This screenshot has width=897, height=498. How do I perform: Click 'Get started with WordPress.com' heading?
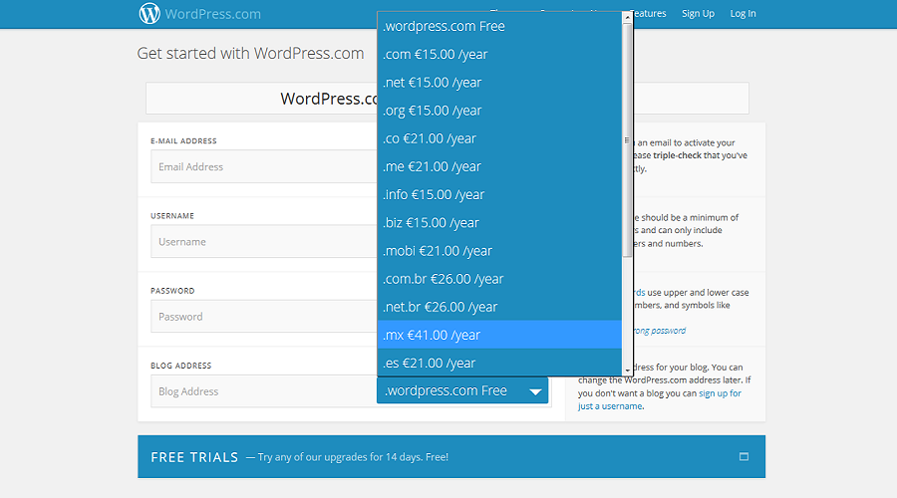250,53
